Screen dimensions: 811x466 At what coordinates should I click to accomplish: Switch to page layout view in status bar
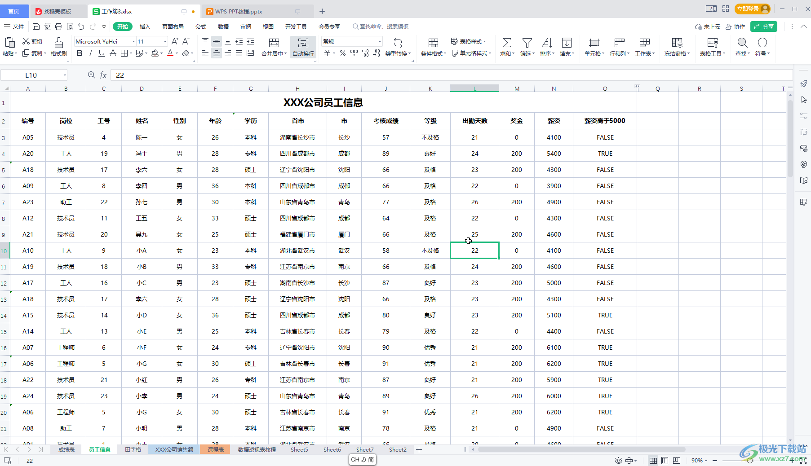[665, 461]
